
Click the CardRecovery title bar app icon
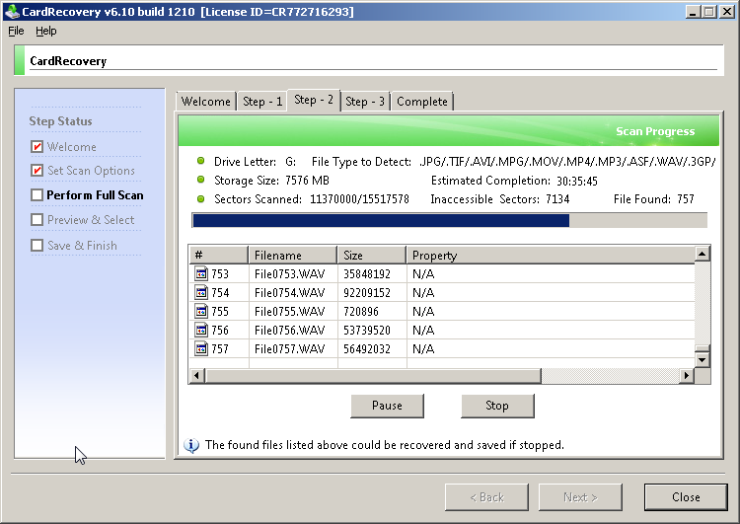12,11
